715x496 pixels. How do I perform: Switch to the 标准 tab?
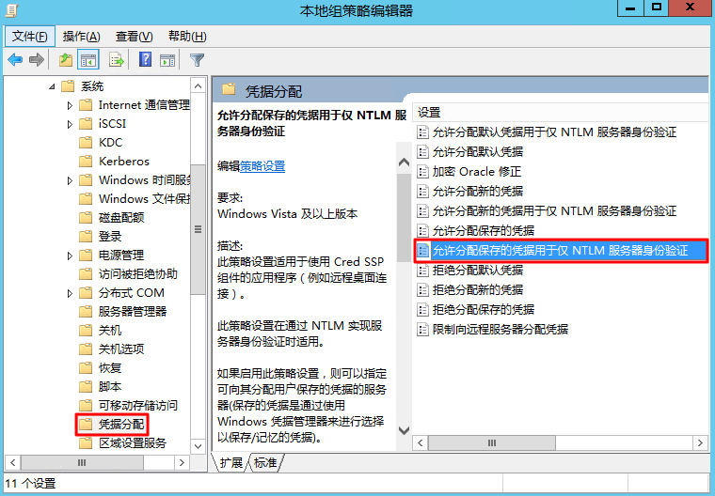point(265,463)
